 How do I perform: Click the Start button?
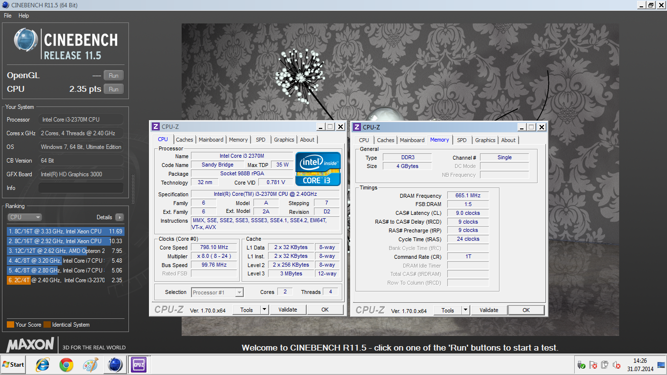coord(14,364)
